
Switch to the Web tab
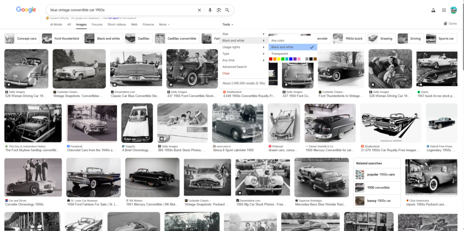click(x=134, y=25)
